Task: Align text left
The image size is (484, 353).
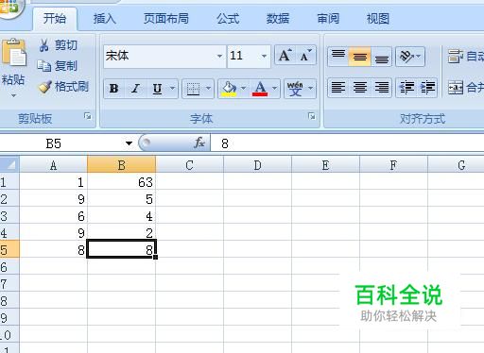Action: (338, 88)
